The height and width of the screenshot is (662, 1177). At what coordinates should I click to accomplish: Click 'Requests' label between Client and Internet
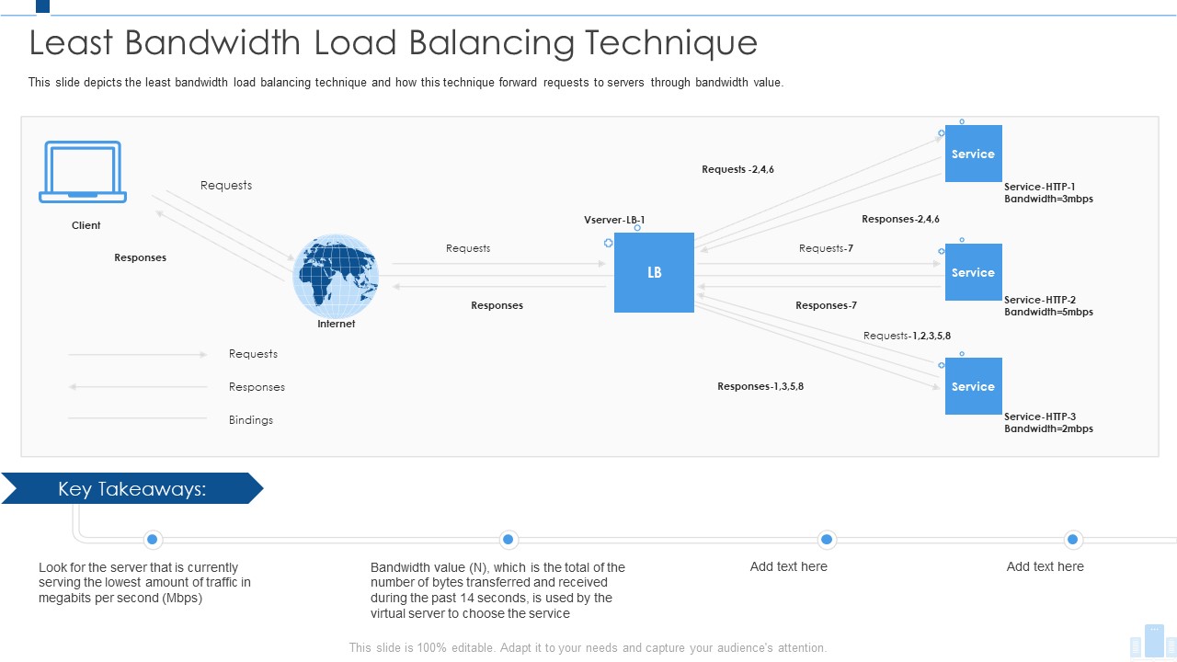(226, 185)
